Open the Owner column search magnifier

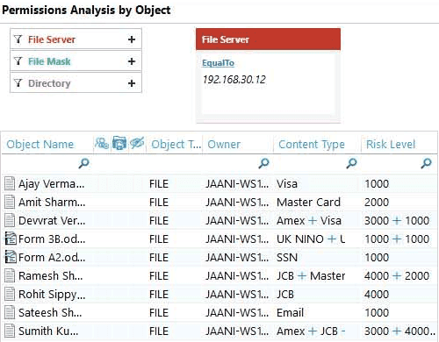pos(263,163)
